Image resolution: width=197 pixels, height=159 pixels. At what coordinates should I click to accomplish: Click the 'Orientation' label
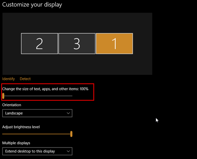[x=11, y=105]
